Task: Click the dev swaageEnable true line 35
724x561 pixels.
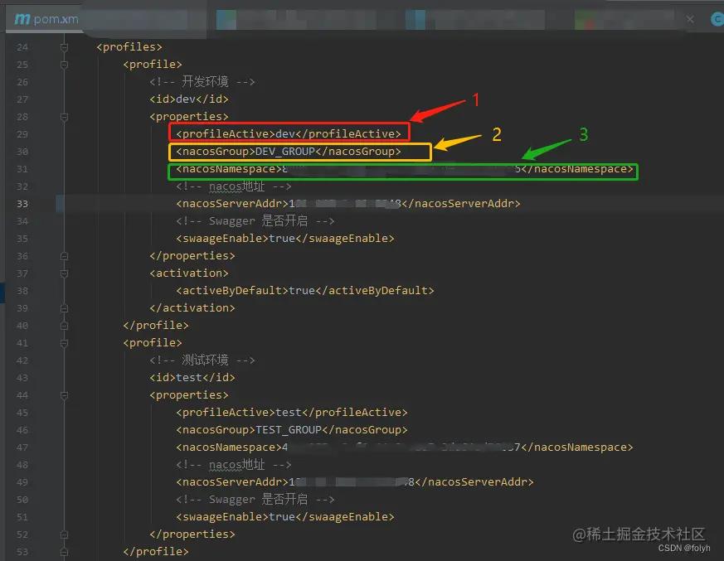Action: (x=285, y=239)
